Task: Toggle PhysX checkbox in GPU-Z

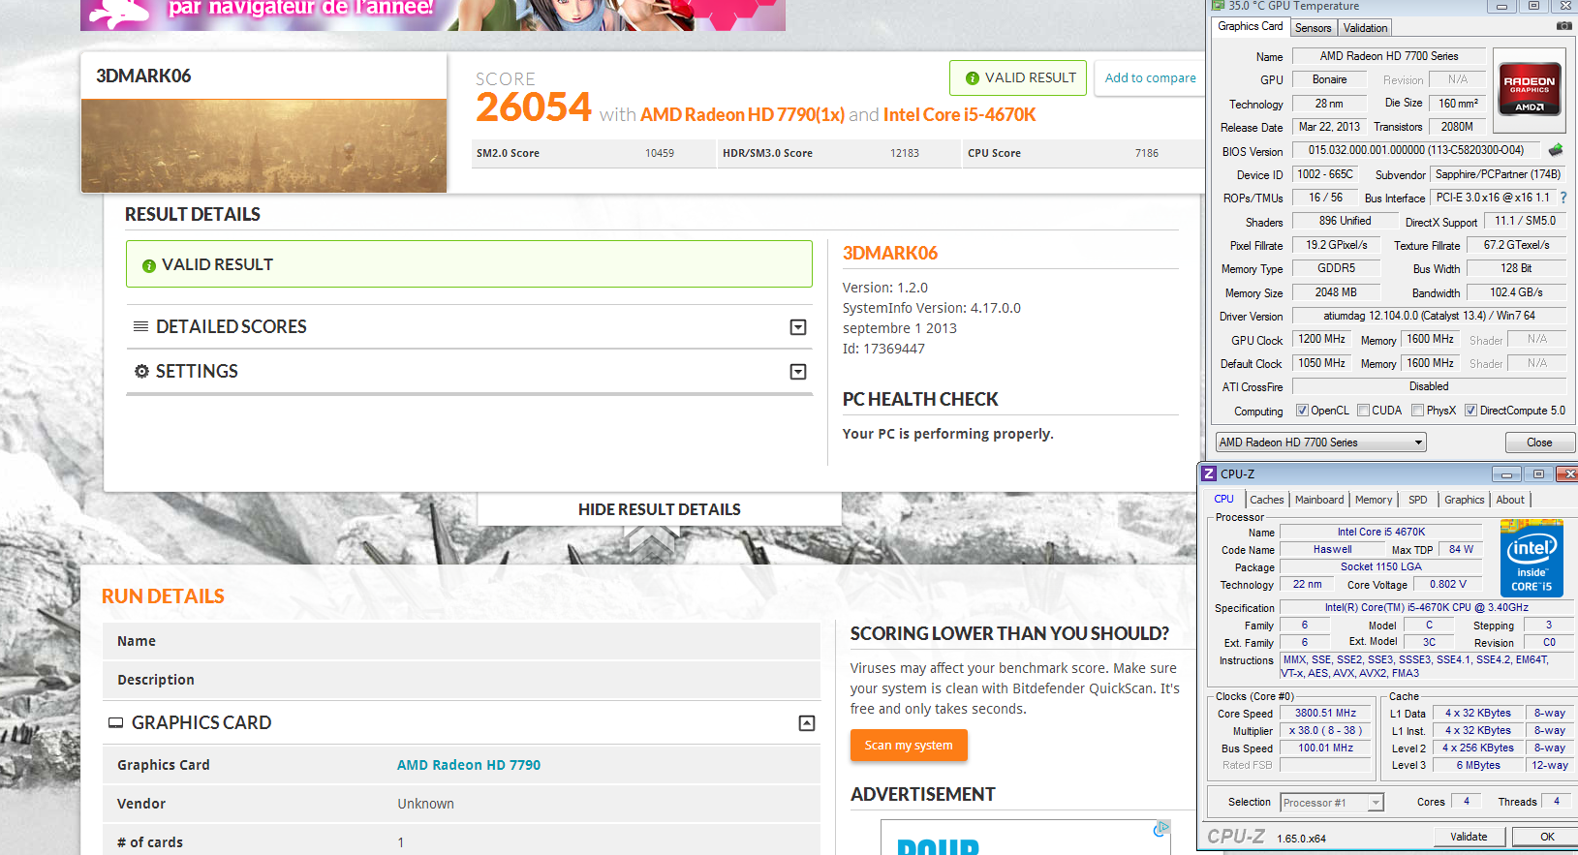Action: 1417,411
